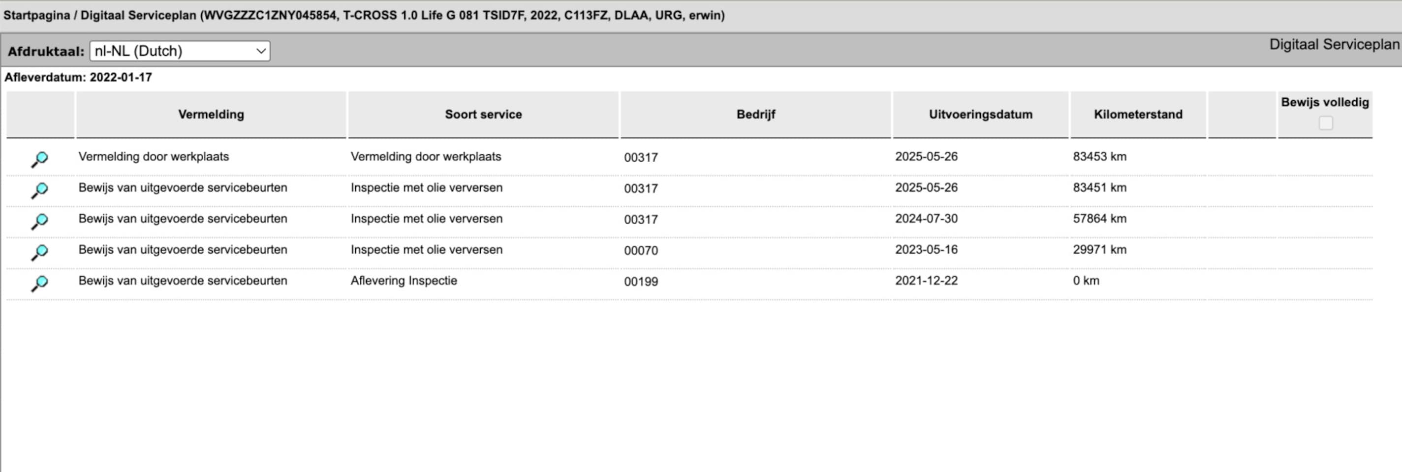This screenshot has width=1402, height=472.
Task: Sort by the Bedrijf column header
Action: 755,114
